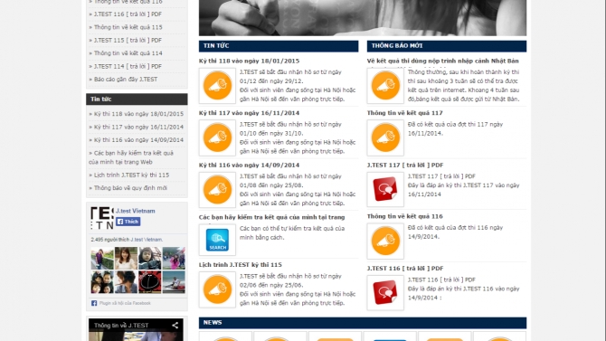Click the Facebook logo beside Plugin xã hội
The image size is (606, 341).
94,303
